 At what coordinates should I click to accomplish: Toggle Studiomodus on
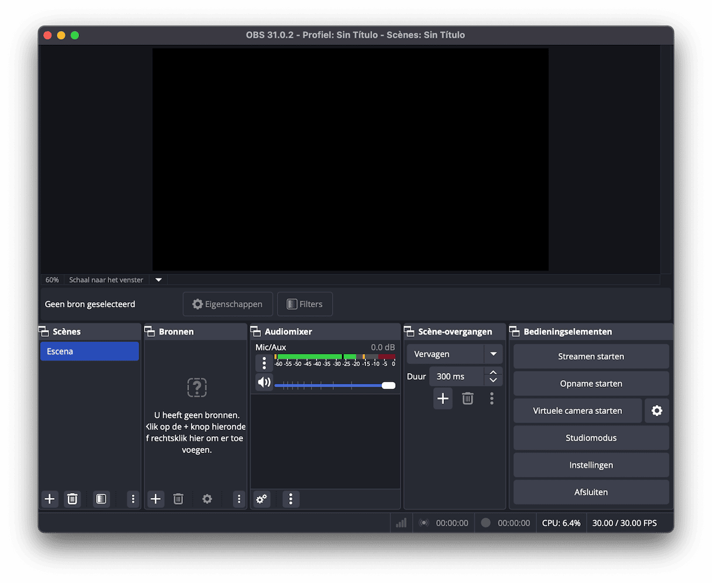pyautogui.click(x=591, y=438)
